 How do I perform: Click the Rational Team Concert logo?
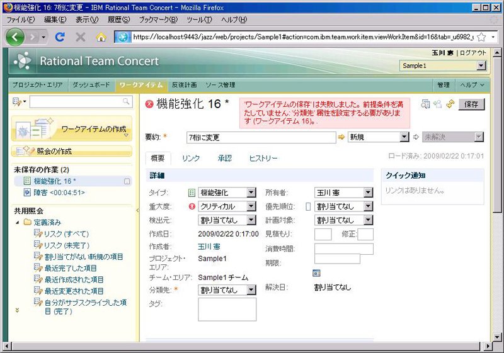pyautogui.click(x=23, y=60)
